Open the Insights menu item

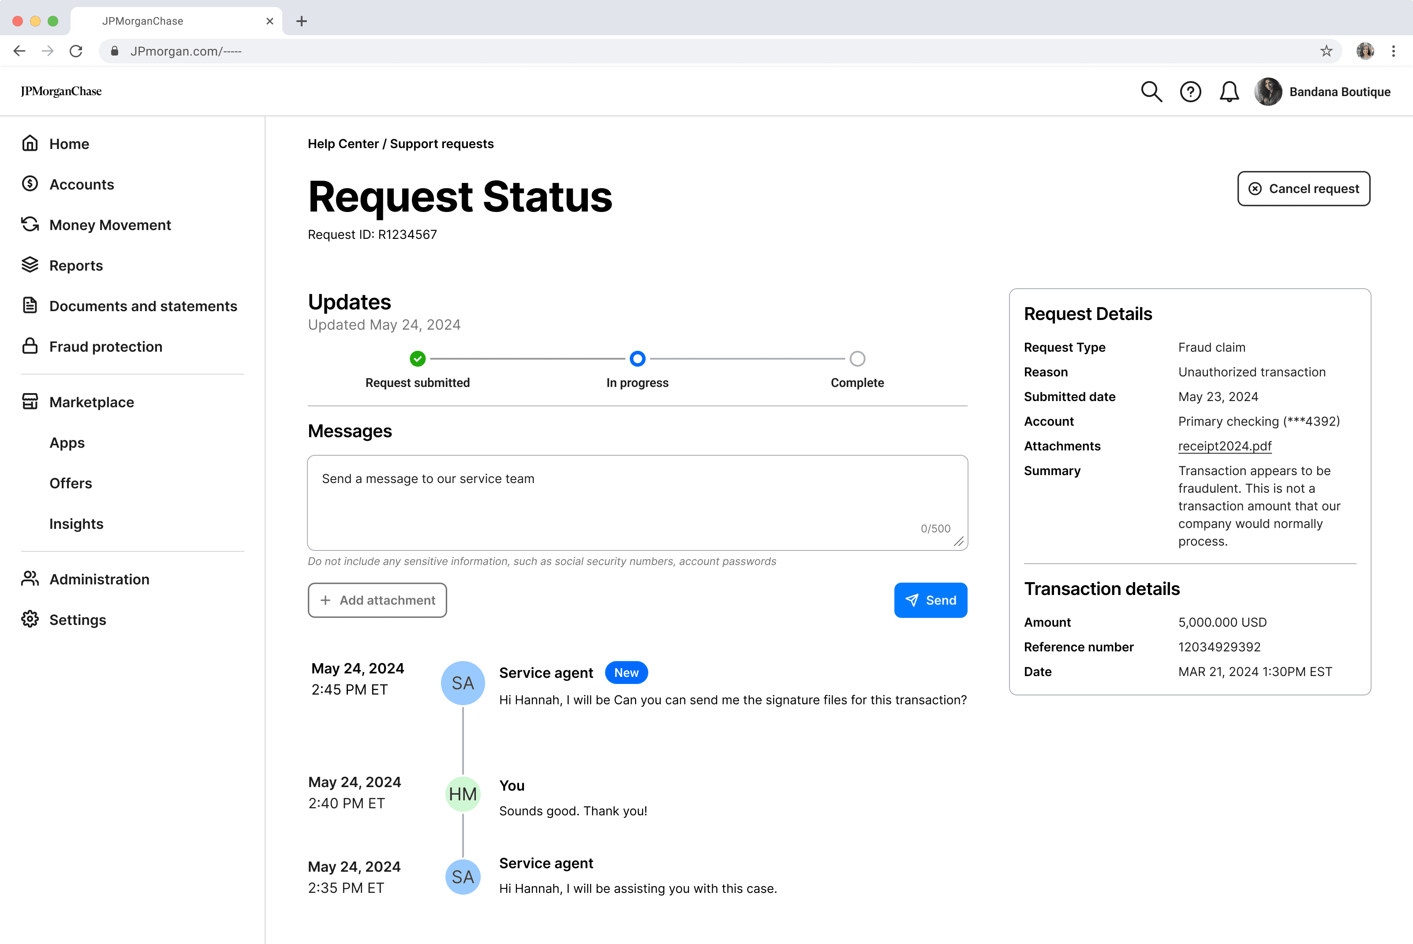click(76, 524)
